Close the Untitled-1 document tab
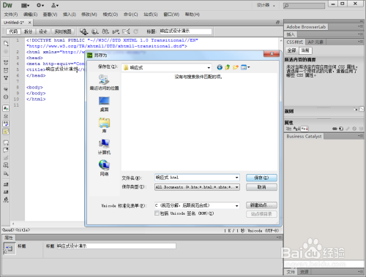 tap(29, 23)
